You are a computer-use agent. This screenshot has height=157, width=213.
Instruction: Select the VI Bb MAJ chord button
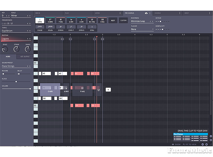click(92, 20)
